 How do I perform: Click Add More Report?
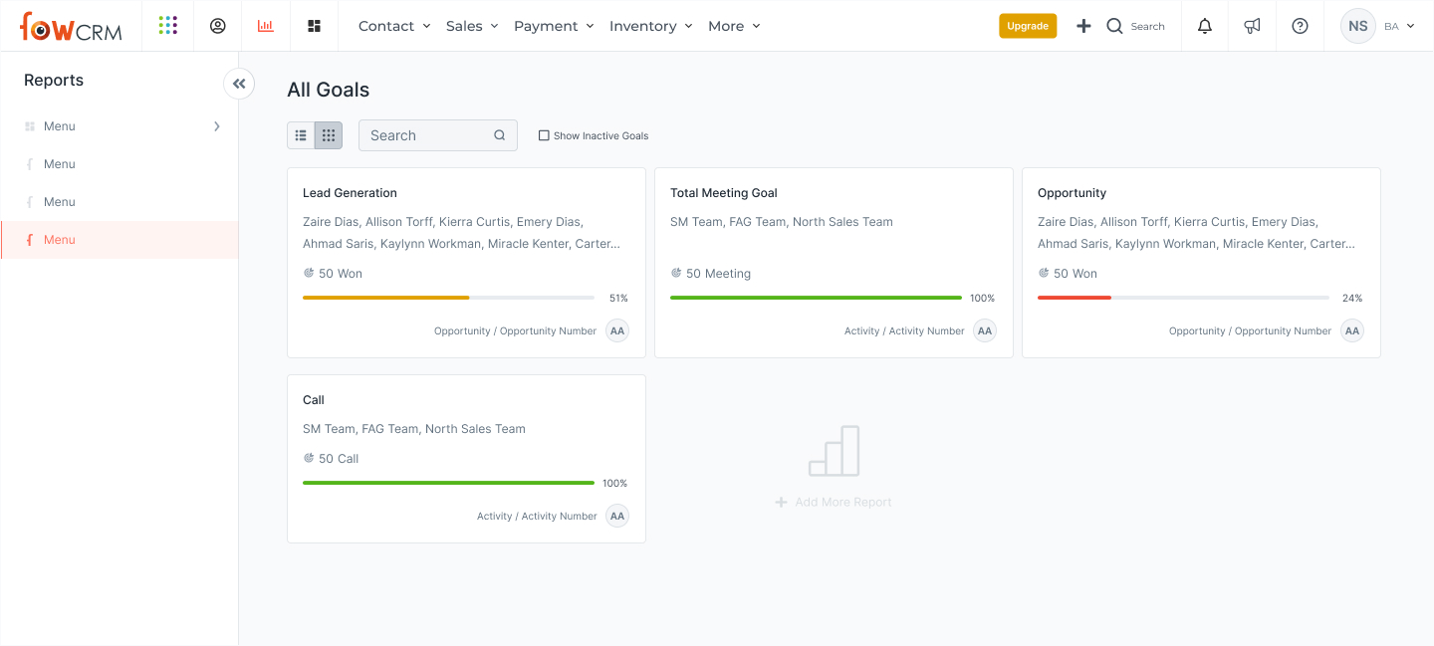tap(834, 502)
